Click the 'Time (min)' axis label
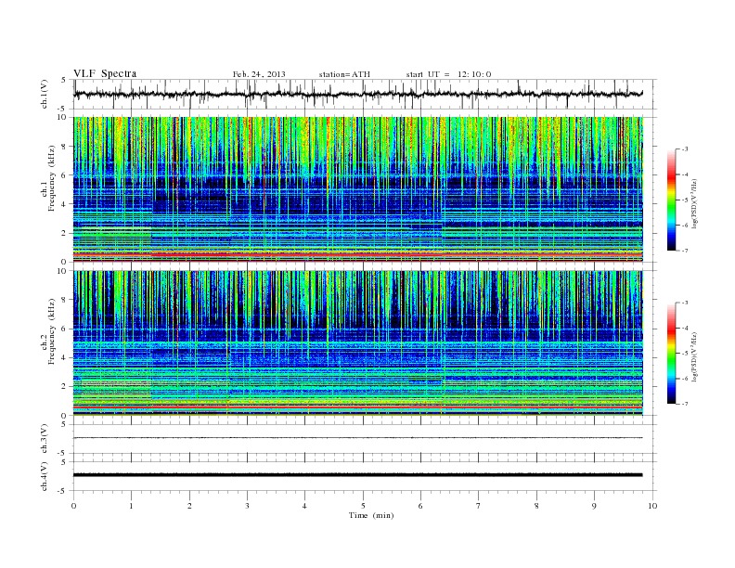Viewport: 735px width, 568px height. [371, 515]
